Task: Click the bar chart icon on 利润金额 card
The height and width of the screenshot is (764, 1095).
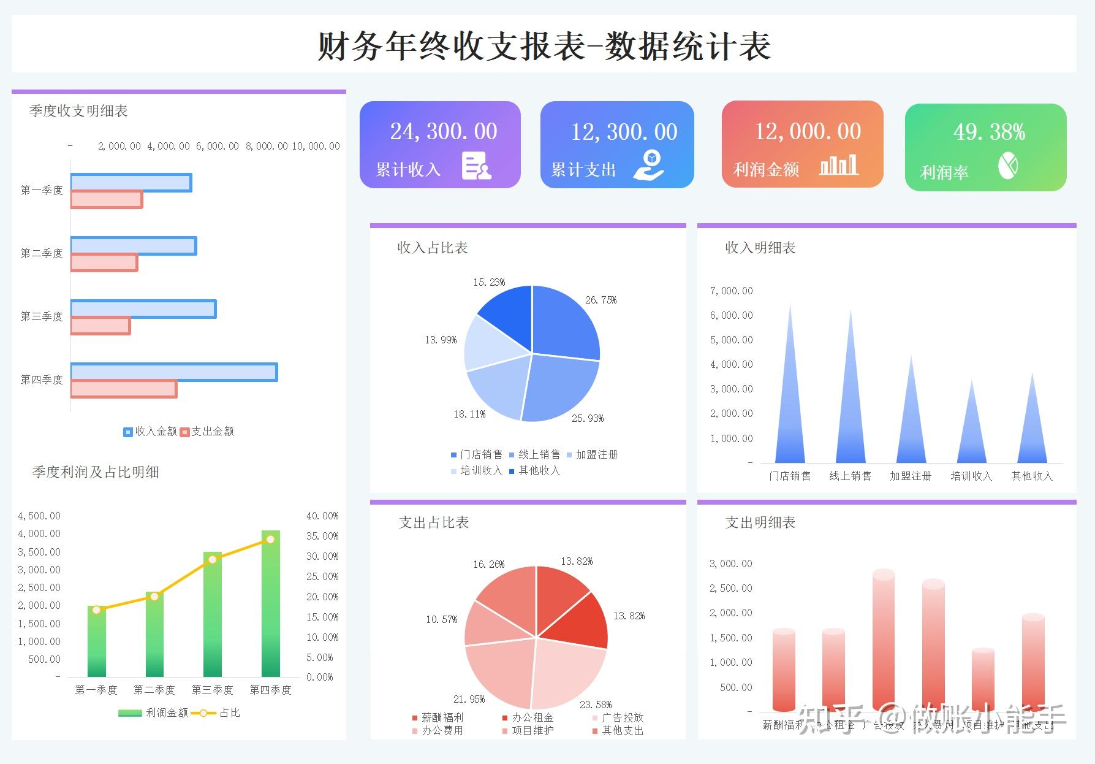Action: point(839,165)
